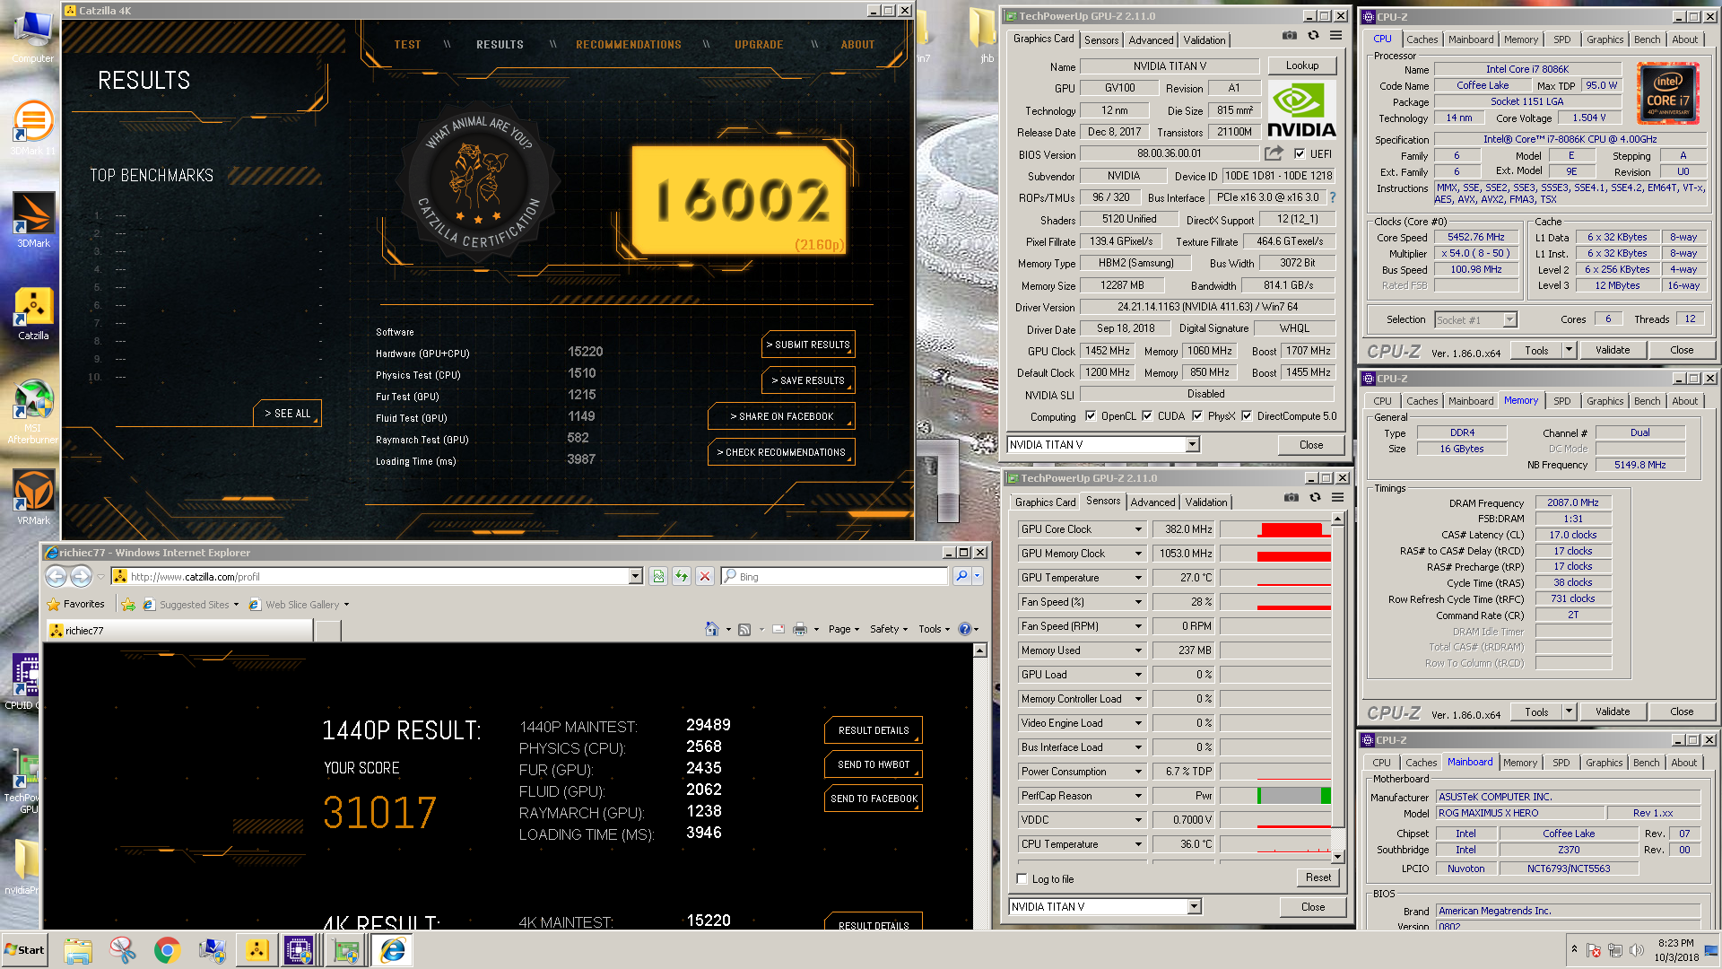Click SEE ALL top benchmarks

[x=287, y=414]
